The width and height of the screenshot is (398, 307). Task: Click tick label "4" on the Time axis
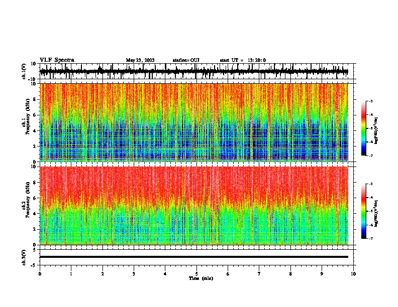tap(165, 274)
